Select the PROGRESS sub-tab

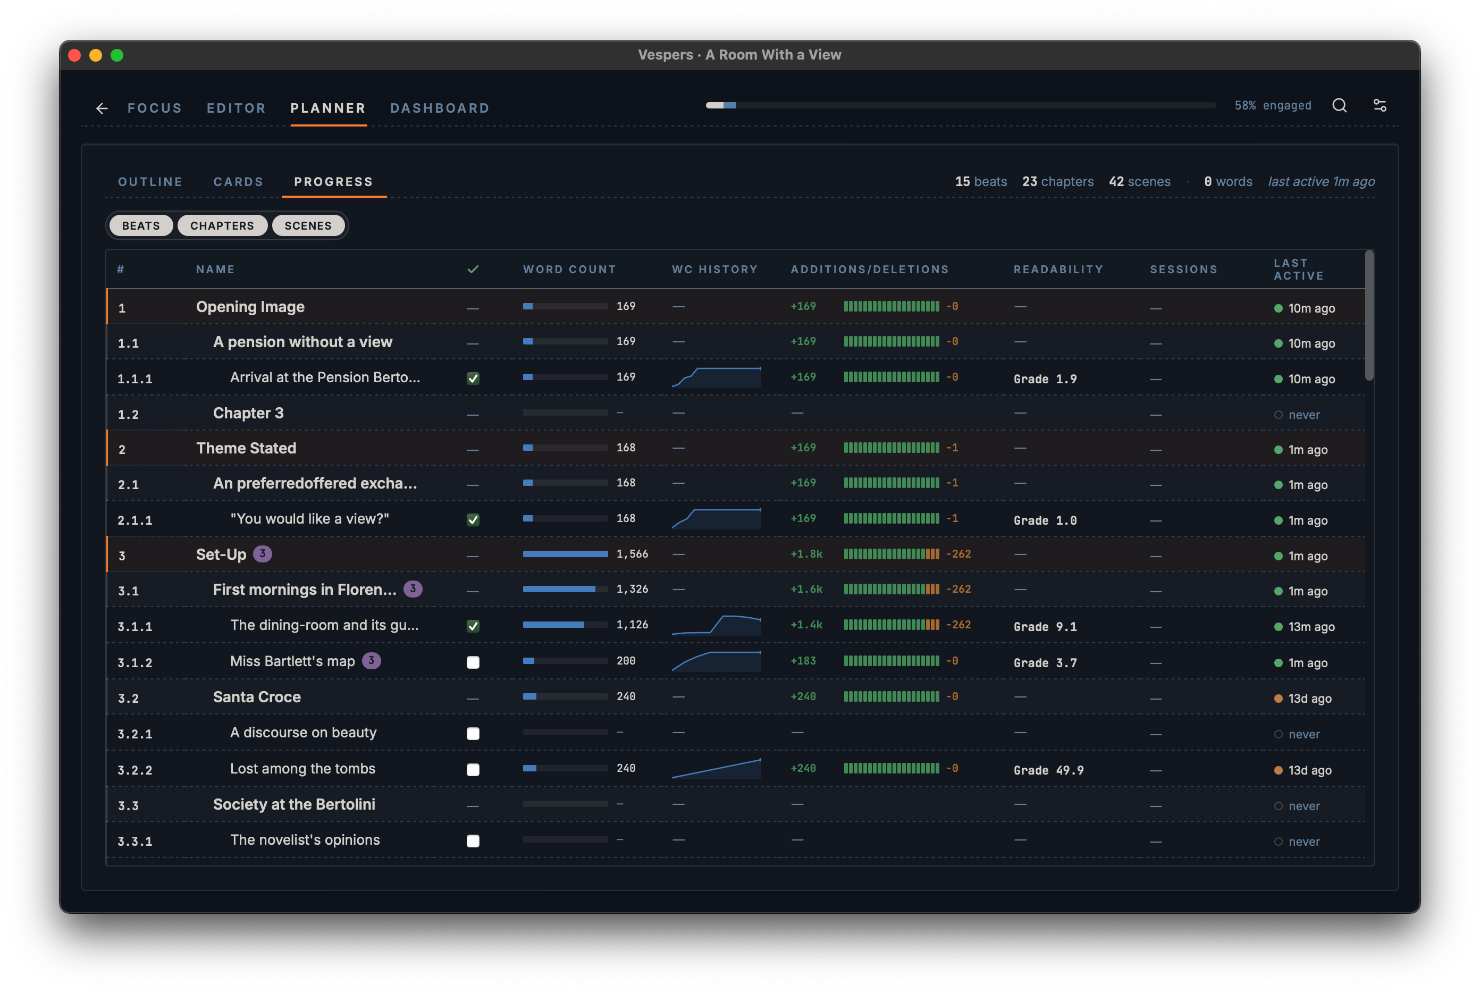pos(333,182)
